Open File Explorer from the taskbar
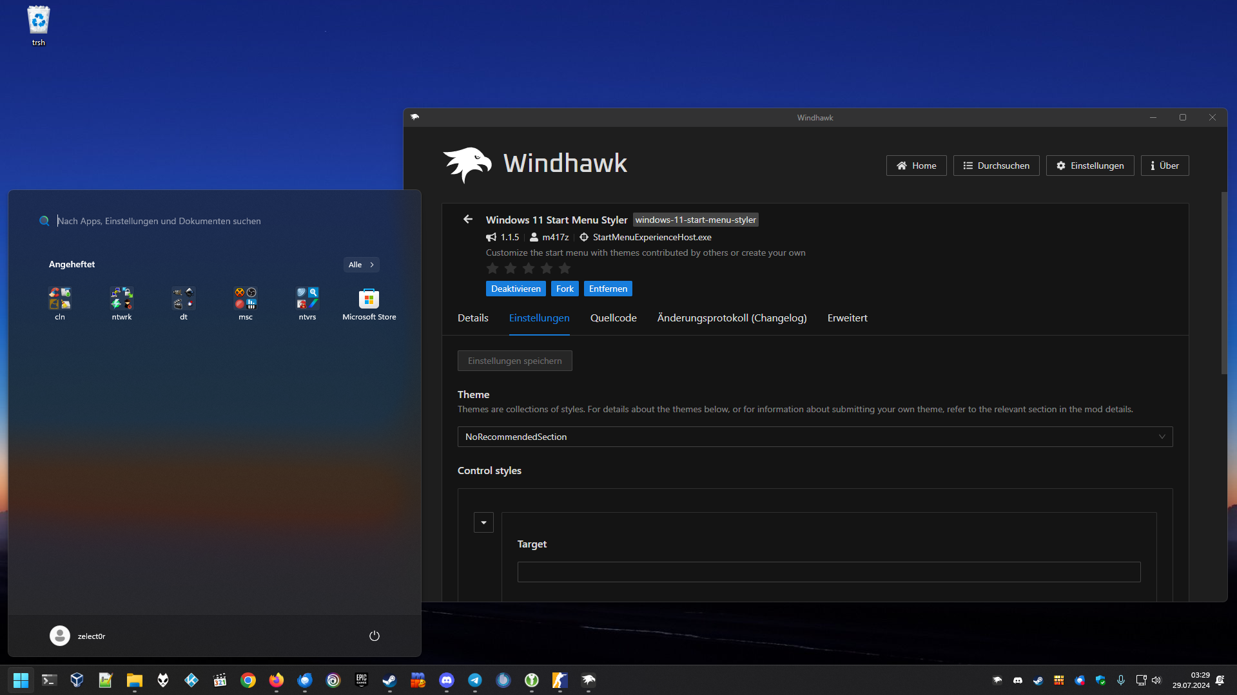The image size is (1237, 695). point(134,680)
